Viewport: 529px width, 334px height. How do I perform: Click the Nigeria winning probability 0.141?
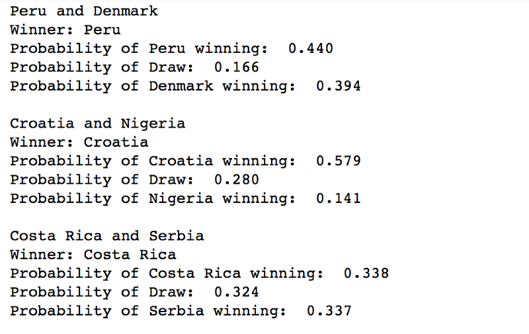pos(339,198)
